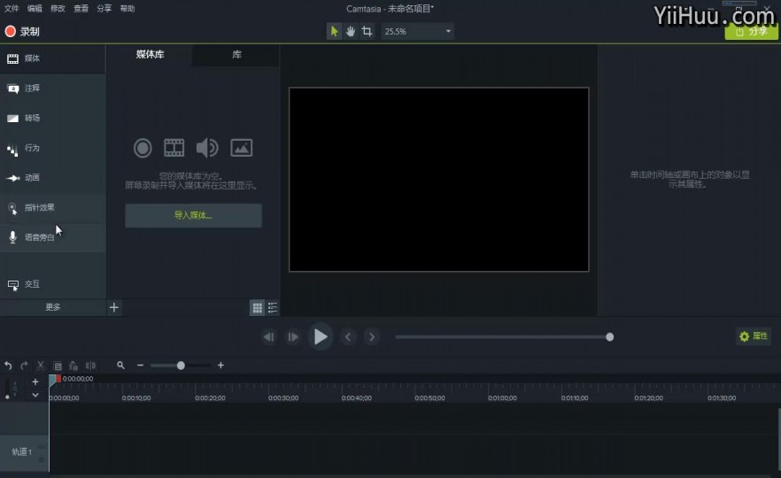Click the 导入媒体 import button

coord(193,216)
